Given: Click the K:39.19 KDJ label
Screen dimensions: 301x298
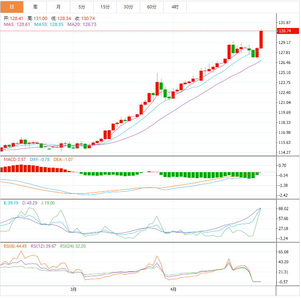Looking at the screenshot, I should pos(11,203).
